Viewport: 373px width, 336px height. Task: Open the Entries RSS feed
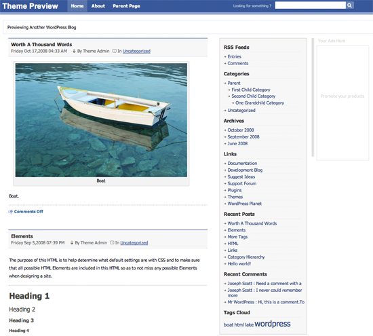pyautogui.click(x=235, y=56)
